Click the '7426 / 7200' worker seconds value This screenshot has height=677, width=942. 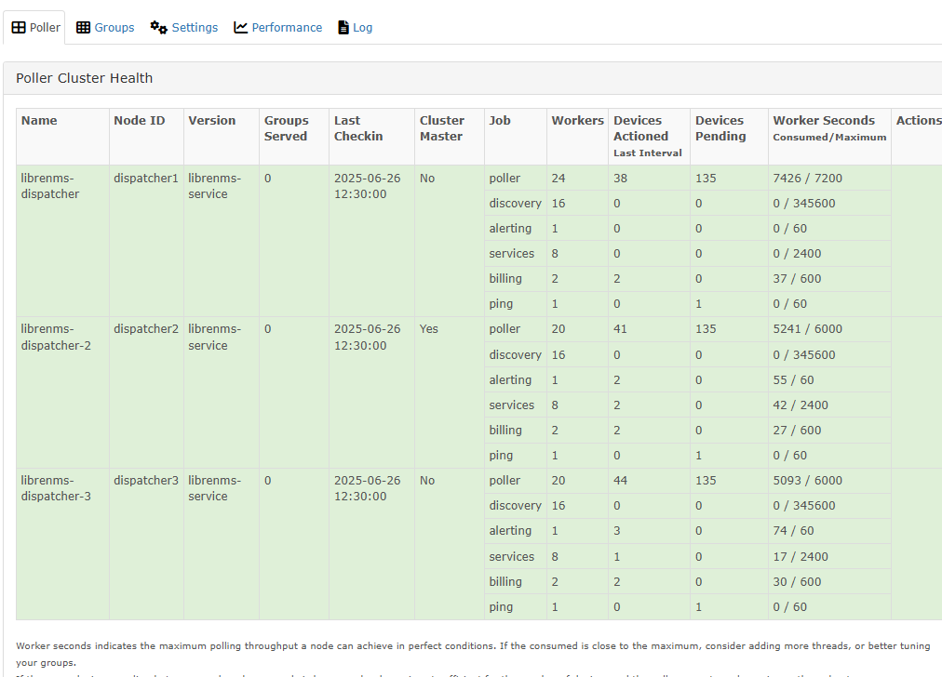pyautogui.click(x=807, y=179)
